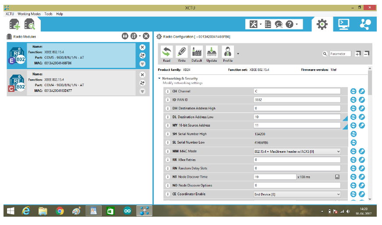The height and width of the screenshot is (225, 382).
Task: Open the frames log list icon
Action: pyautogui.click(x=268, y=25)
